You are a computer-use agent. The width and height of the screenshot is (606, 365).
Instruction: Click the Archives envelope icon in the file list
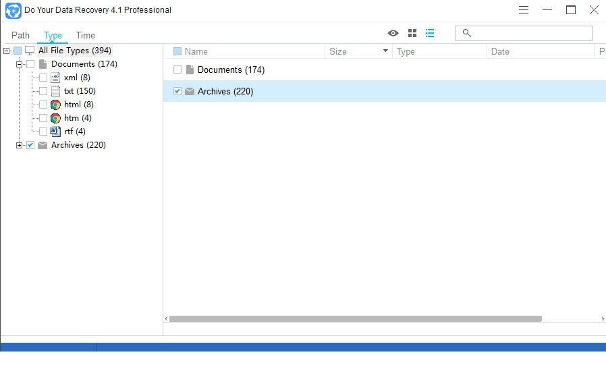coord(190,91)
